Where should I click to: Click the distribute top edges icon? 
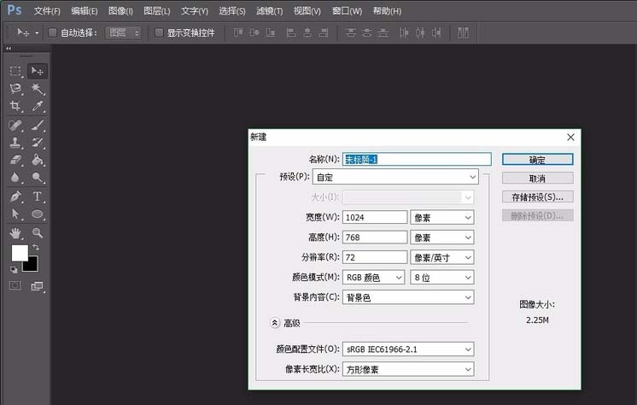click(x=351, y=32)
